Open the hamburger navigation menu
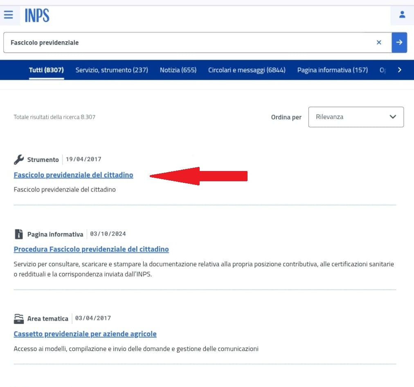Screen dimensions: 414x387 point(9,14)
